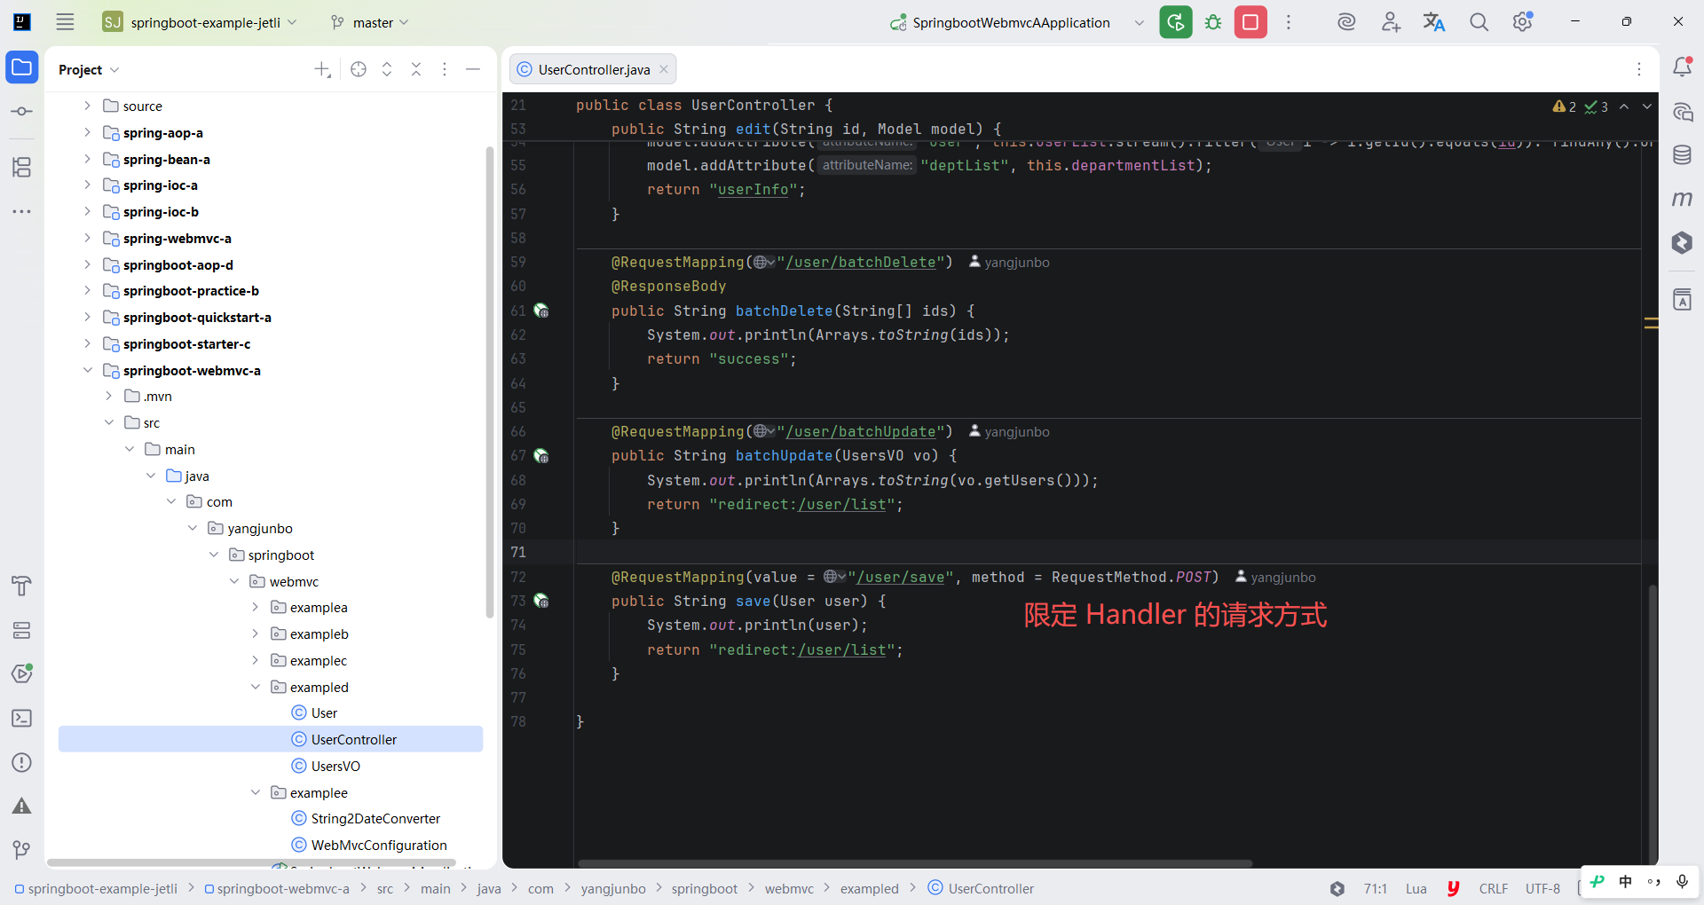Open Project panel options menu
The height and width of the screenshot is (905, 1704).
click(x=445, y=69)
